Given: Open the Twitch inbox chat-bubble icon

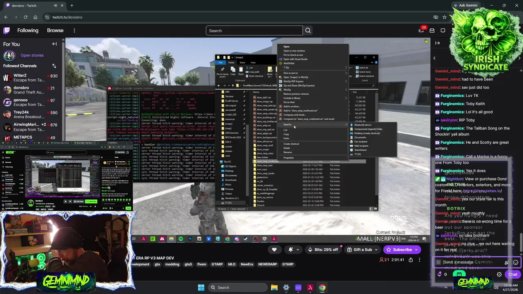Looking at the screenshot, I should [443, 31].
